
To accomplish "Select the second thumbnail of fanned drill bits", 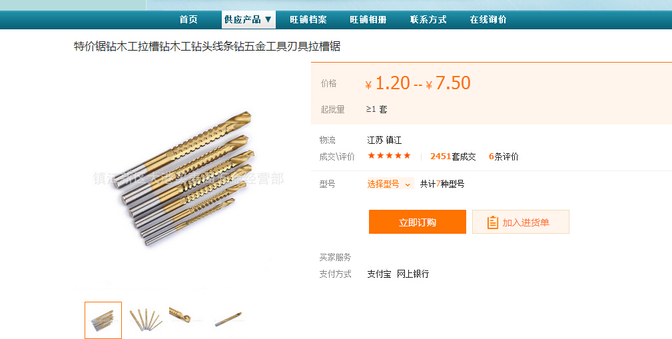I will coord(146,320).
